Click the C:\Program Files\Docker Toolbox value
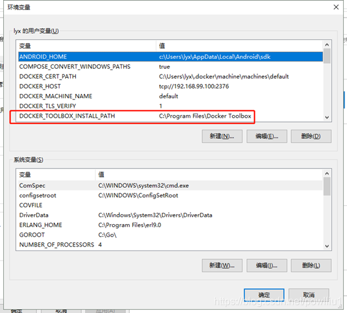347x313 pixels. [x=205, y=116]
